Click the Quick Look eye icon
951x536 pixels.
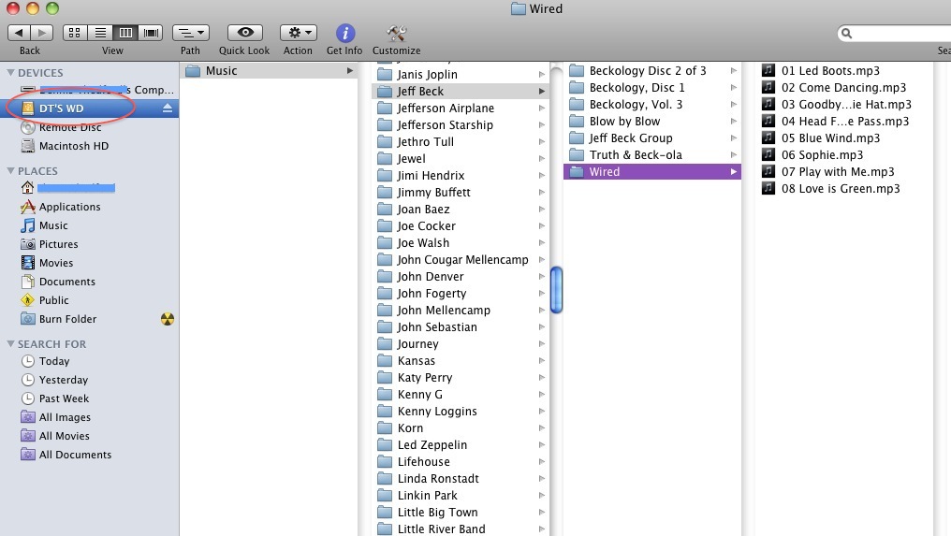point(245,32)
